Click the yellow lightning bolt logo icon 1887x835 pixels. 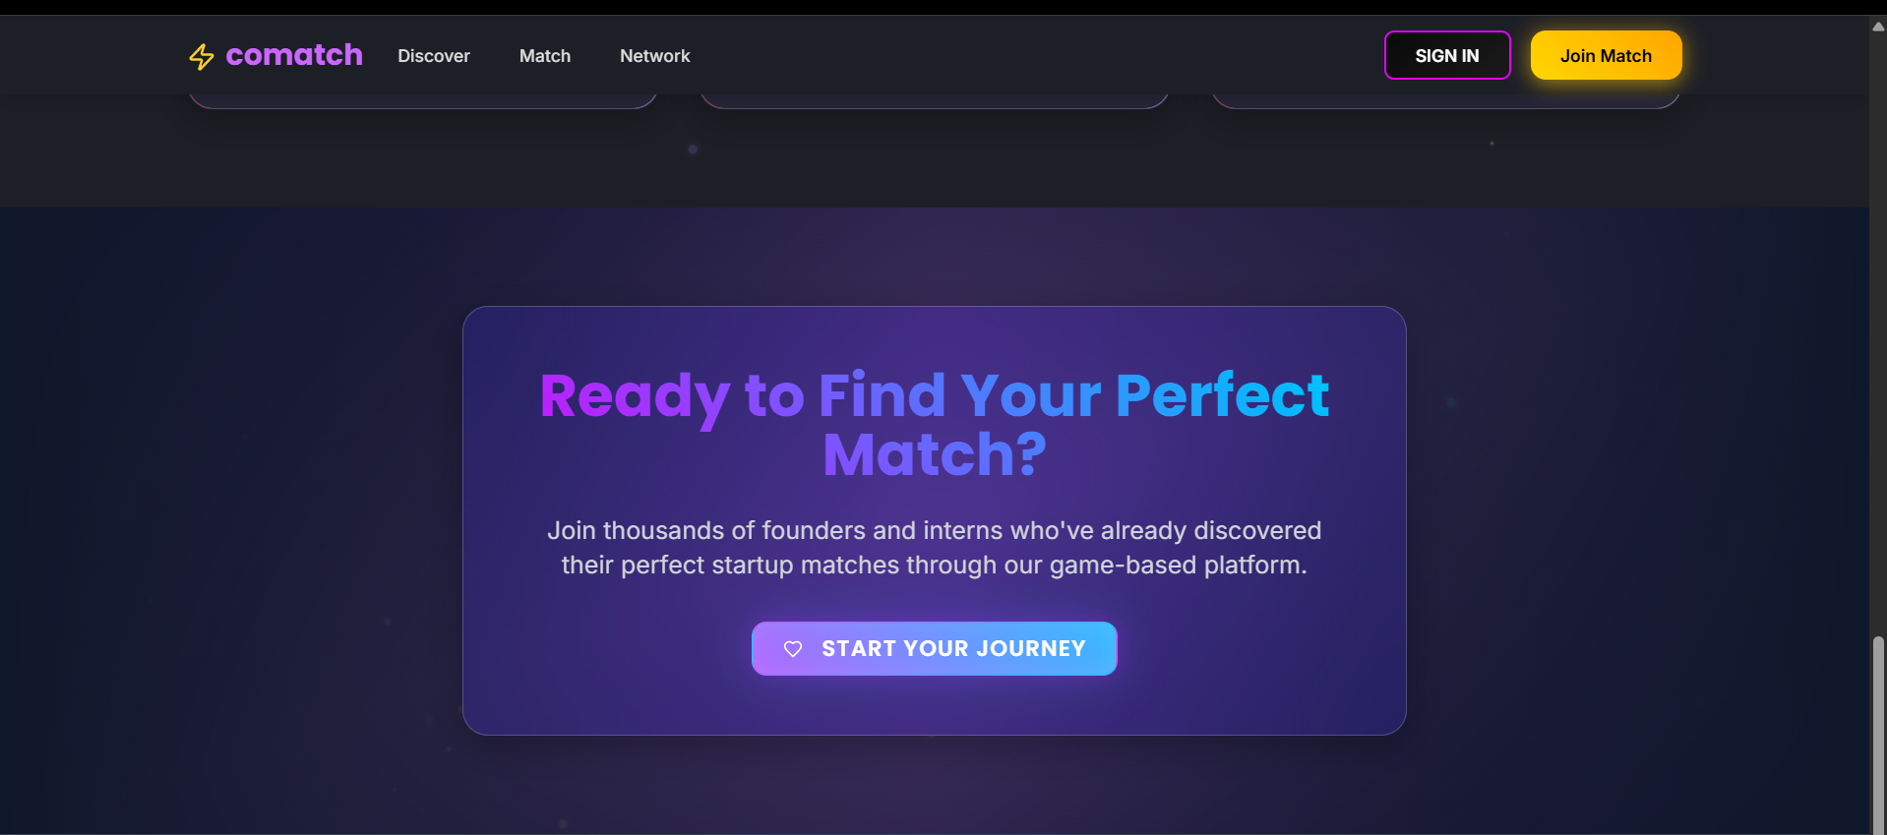(202, 57)
